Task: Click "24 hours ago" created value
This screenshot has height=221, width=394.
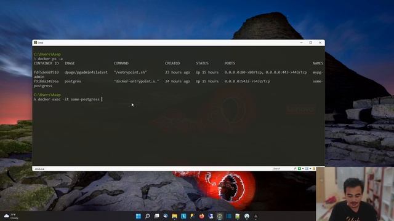Action: (x=177, y=81)
